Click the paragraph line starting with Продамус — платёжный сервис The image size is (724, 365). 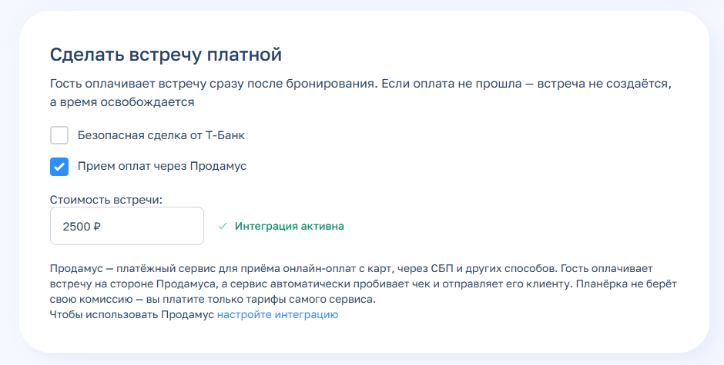pyautogui.click(x=350, y=269)
